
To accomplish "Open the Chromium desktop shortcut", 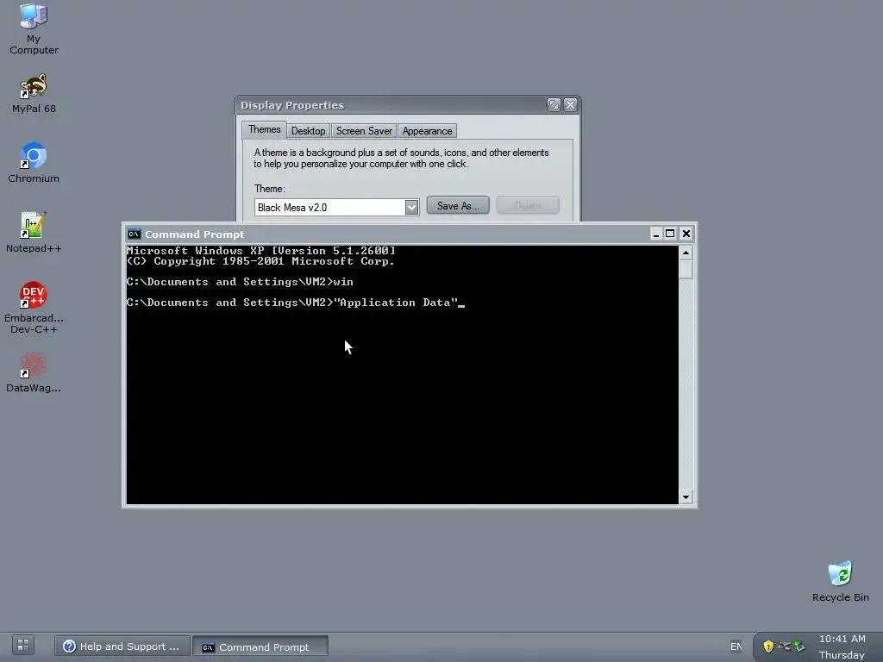I will (34, 163).
